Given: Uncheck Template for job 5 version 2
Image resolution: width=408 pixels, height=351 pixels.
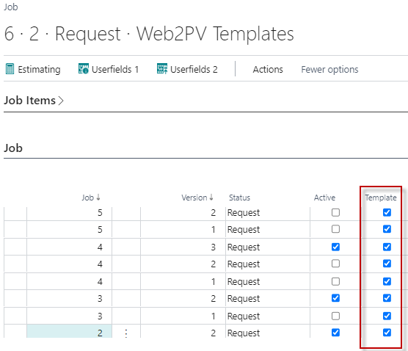Looking at the screenshot, I should pos(387,212).
